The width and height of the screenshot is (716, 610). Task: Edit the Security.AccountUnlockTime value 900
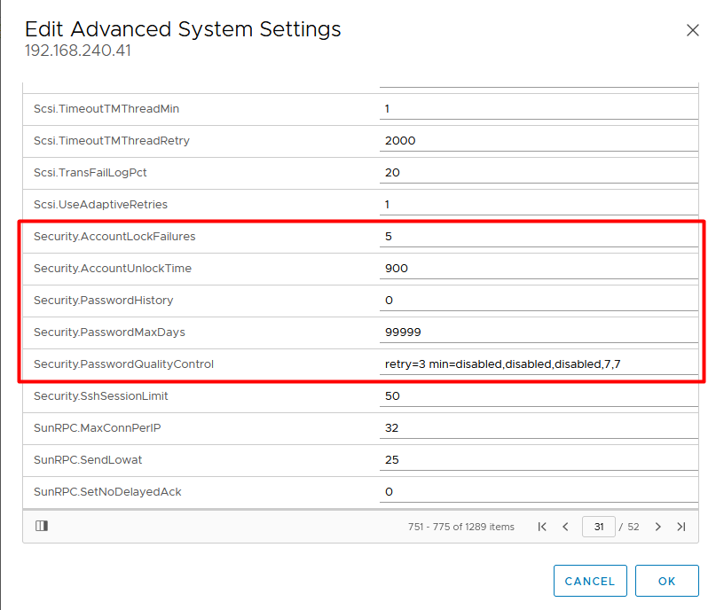point(539,269)
